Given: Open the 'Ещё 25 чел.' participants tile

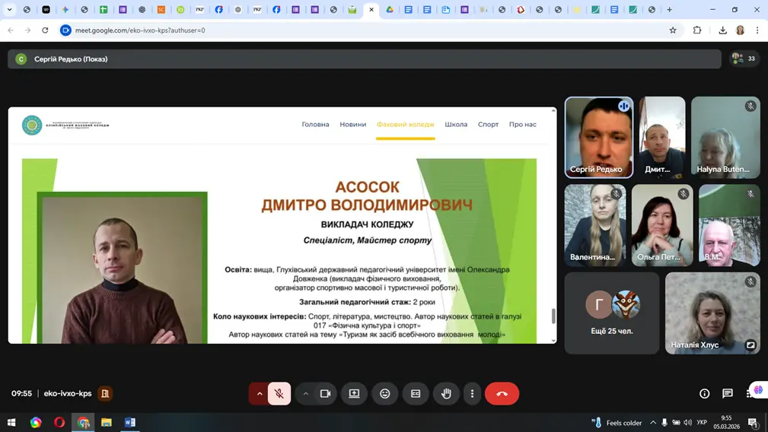Looking at the screenshot, I should coord(612,313).
